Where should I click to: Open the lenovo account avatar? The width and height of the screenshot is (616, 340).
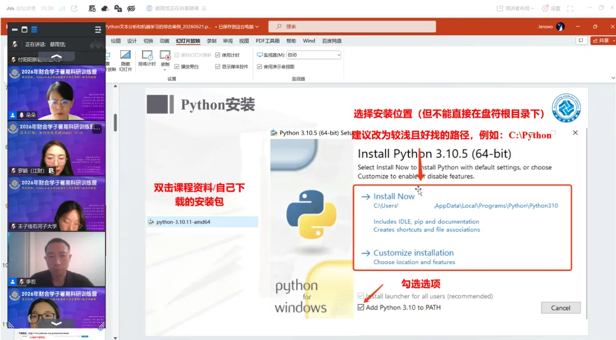click(561, 26)
